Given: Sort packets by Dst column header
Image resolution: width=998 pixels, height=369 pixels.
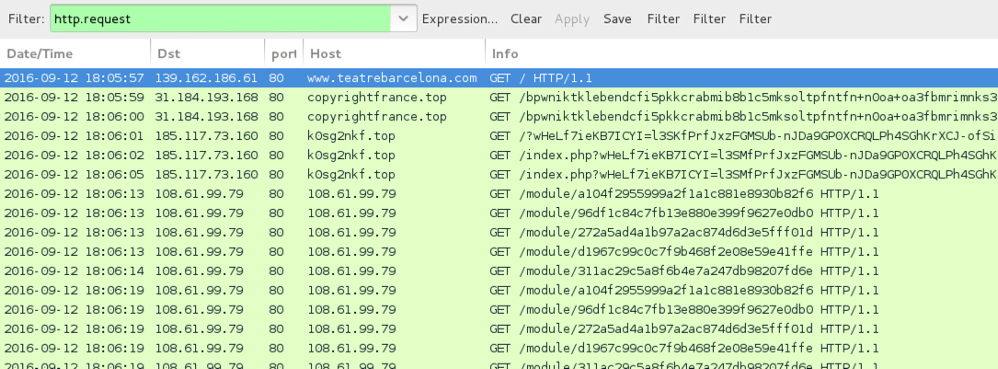Looking at the screenshot, I should click(206, 53).
